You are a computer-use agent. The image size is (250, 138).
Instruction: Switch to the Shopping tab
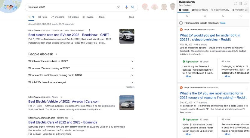click(x=58, y=17)
